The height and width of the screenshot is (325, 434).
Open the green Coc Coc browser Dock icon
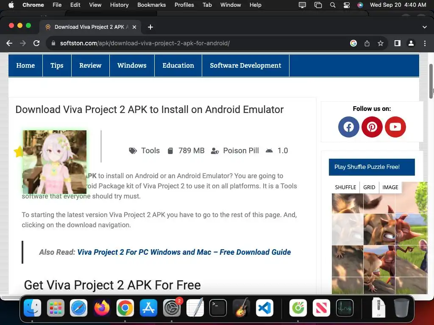point(298,308)
